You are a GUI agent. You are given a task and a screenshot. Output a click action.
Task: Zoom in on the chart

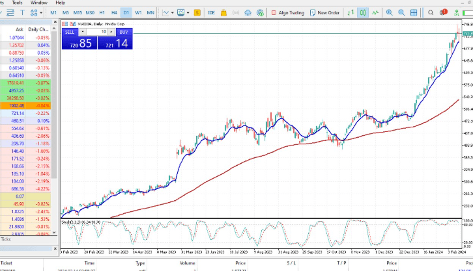(x=390, y=12)
